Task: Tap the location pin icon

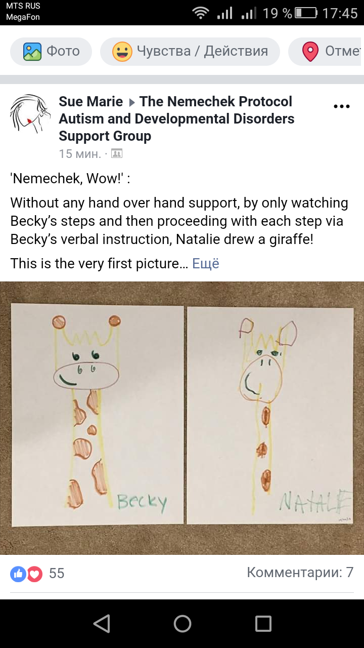Action: pos(310,52)
